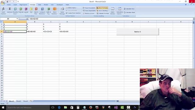Click Calculate Sheet
Image resolution: width=195 pixels, height=110 pixels.
click(129, 13)
